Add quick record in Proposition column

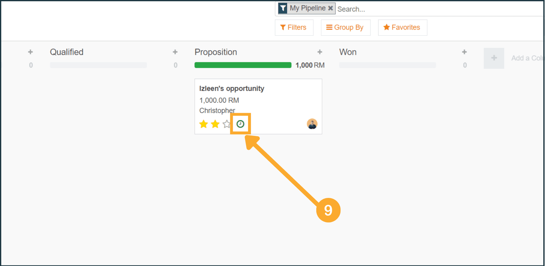(x=320, y=52)
